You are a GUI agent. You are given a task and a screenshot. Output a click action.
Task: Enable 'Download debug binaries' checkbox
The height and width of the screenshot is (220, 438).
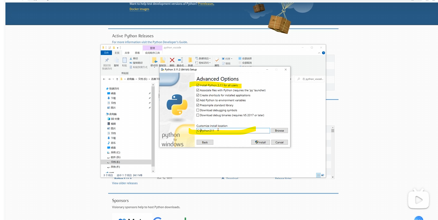pyautogui.click(x=198, y=115)
